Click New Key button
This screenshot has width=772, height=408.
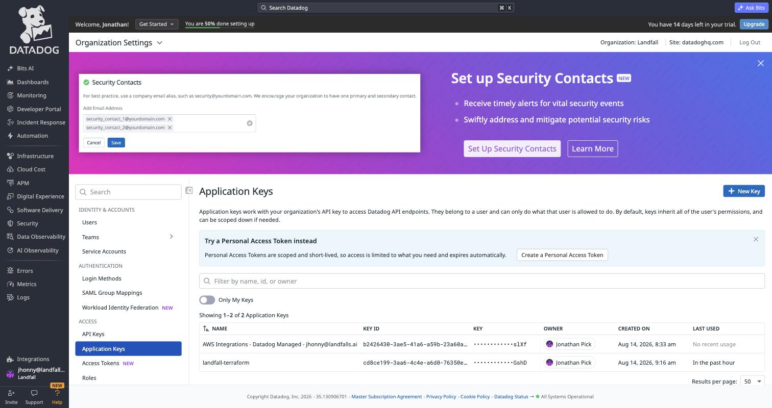pos(744,191)
